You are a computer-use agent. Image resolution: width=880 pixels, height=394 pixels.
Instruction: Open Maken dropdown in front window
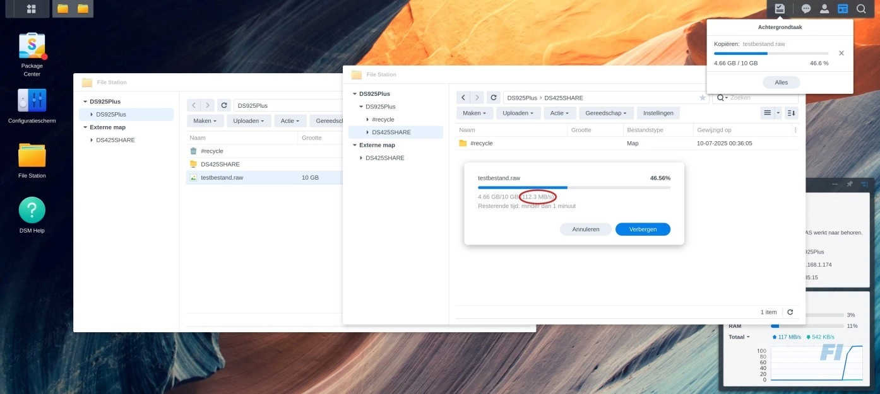[x=475, y=113]
